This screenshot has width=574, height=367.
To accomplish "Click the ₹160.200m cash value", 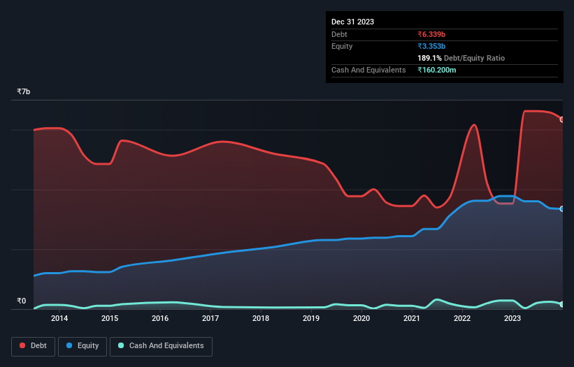I will point(437,70).
